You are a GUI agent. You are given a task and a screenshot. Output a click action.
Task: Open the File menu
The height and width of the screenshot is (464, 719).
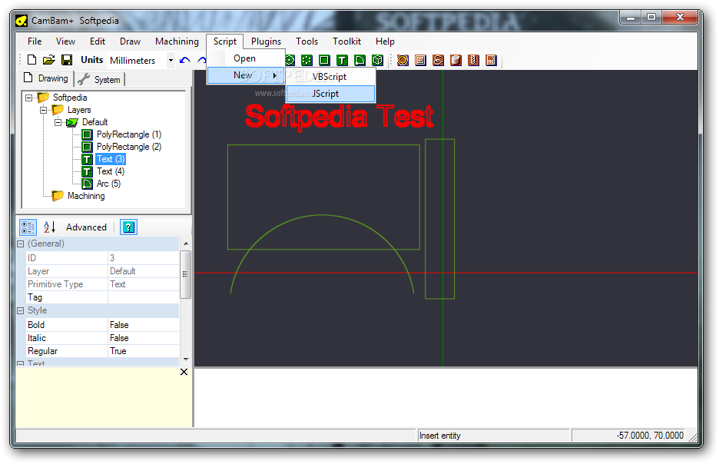click(35, 41)
